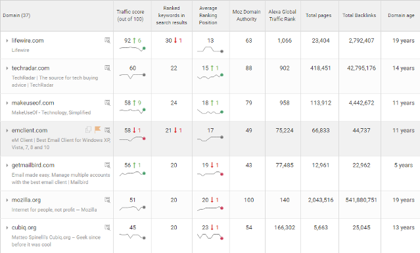Open SERP snapshot icon for cubiq.org
Image resolution: width=420 pixels, height=253 pixels.
point(107,227)
